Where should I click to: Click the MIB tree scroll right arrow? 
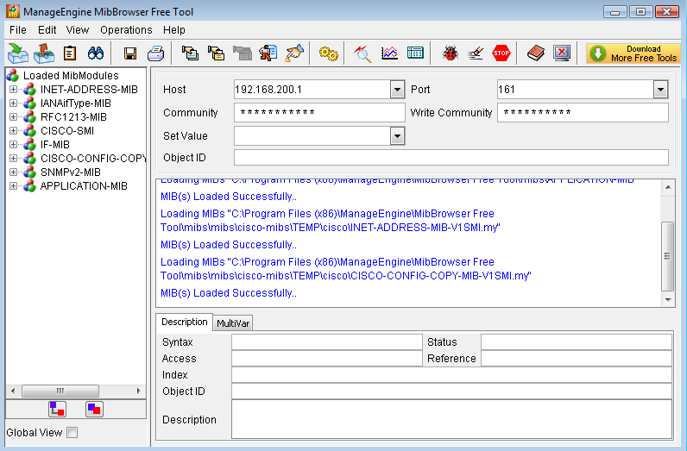point(138,391)
